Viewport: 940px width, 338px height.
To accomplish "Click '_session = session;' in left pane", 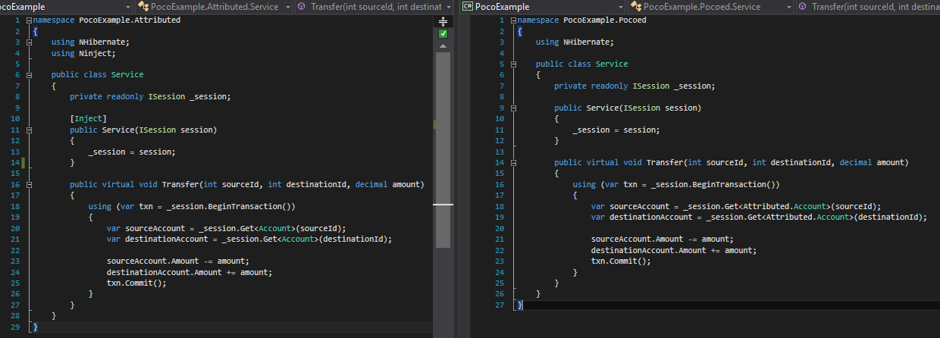I will 132,152.
